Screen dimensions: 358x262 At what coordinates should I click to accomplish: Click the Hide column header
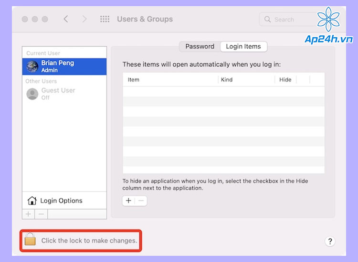[x=285, y=80]
